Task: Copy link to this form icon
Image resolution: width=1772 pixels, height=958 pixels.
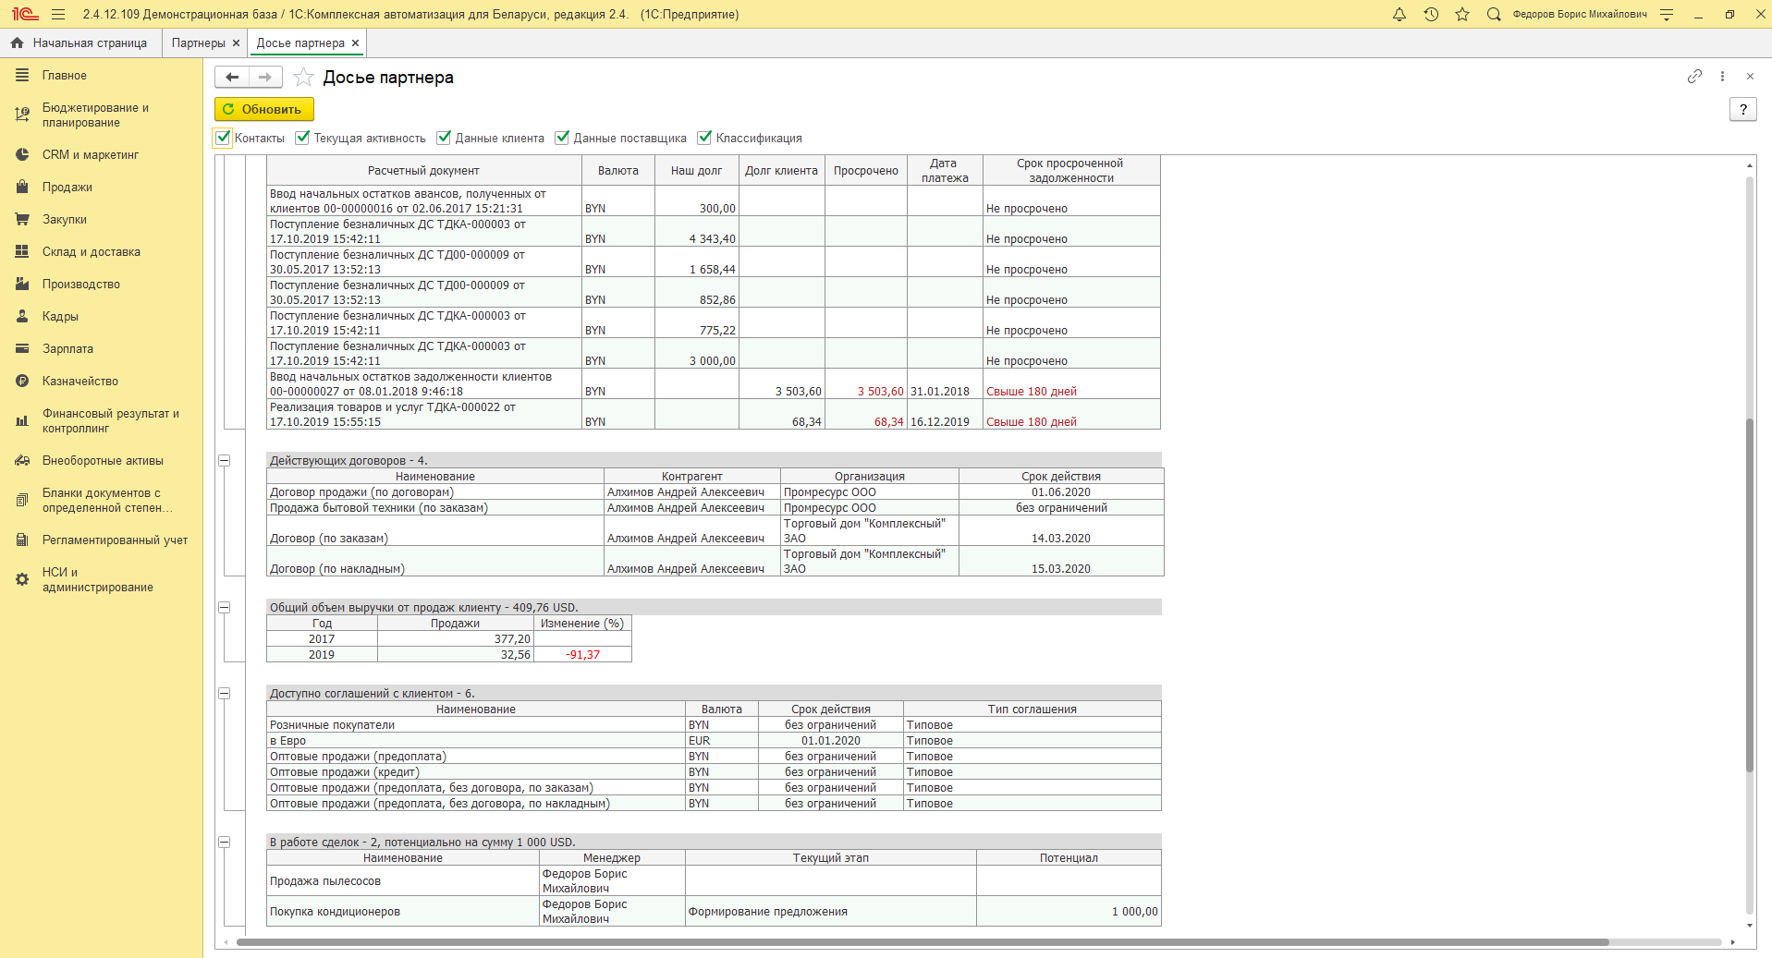Action: click(1694, 77)
